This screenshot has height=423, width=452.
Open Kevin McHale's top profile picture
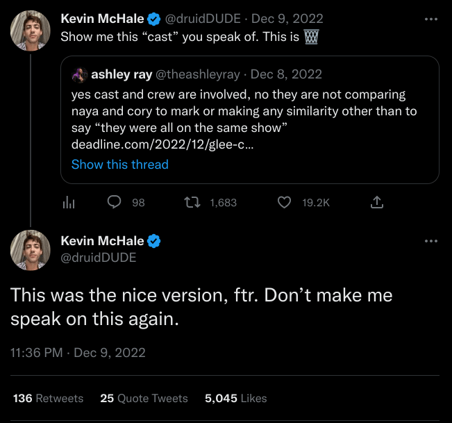(x=30, y=30)
